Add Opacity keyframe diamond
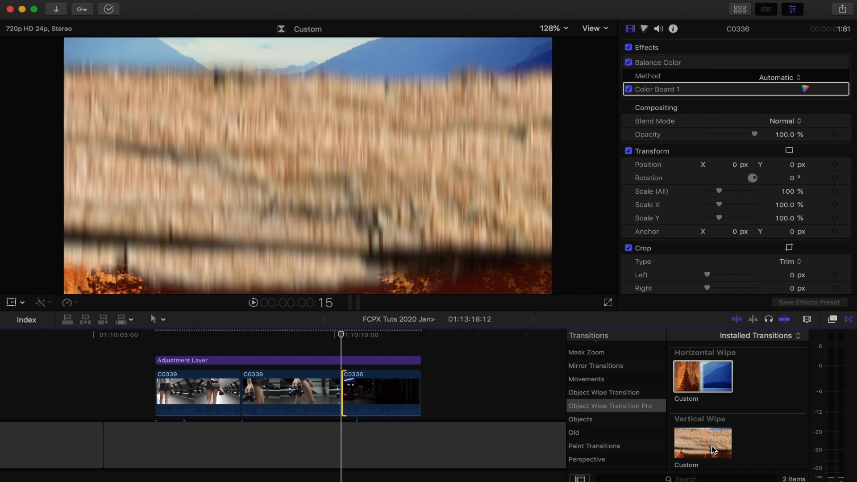 (x=835, y=134)
